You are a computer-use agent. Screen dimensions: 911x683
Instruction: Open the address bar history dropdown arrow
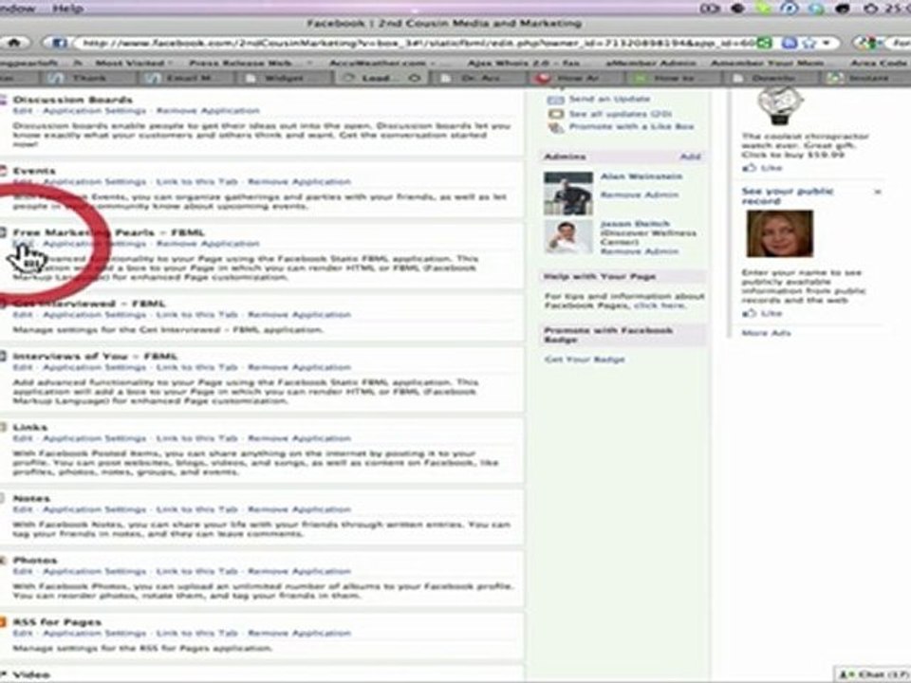tap(827, 43)
